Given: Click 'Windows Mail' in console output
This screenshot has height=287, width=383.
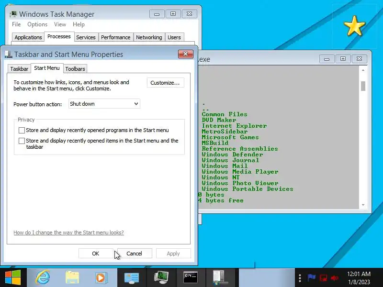Looking at the screenshot, I should point(225,166).
